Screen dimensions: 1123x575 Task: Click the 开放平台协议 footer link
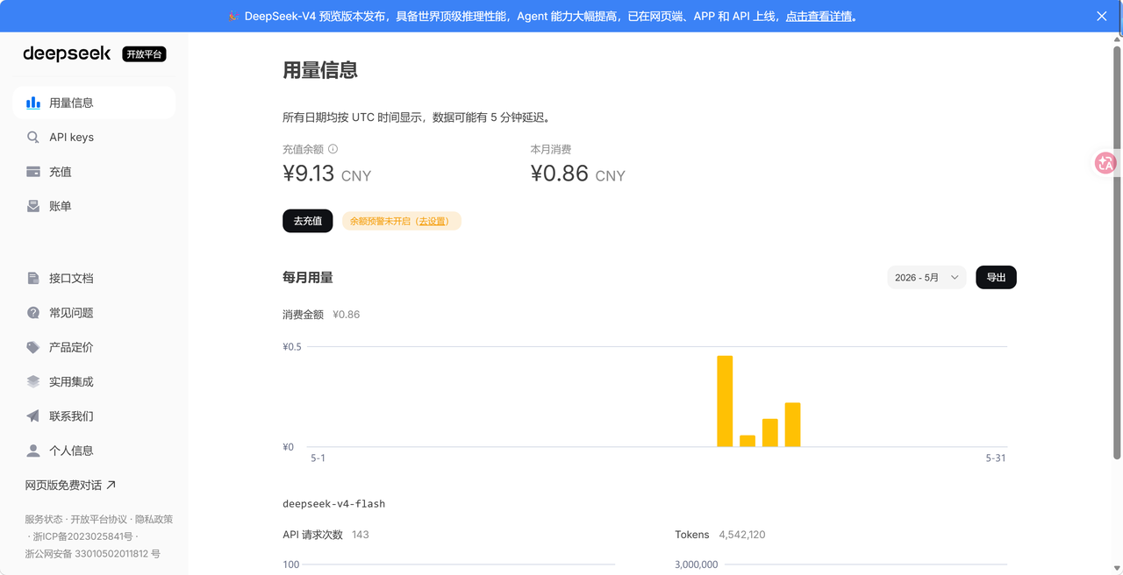tap(98, 519)
